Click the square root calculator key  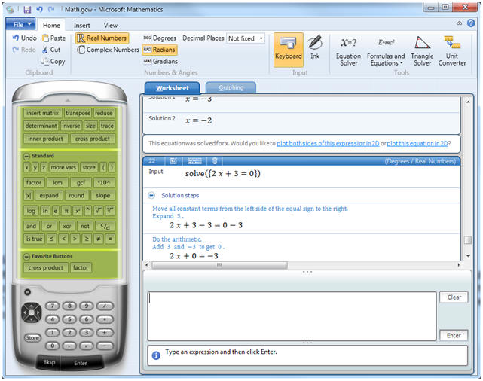[98, 211]
